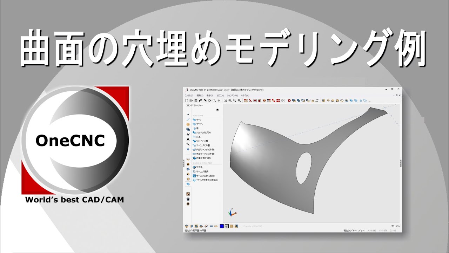
Task: Create a new file from the toolbar
Action: point(187,100)
